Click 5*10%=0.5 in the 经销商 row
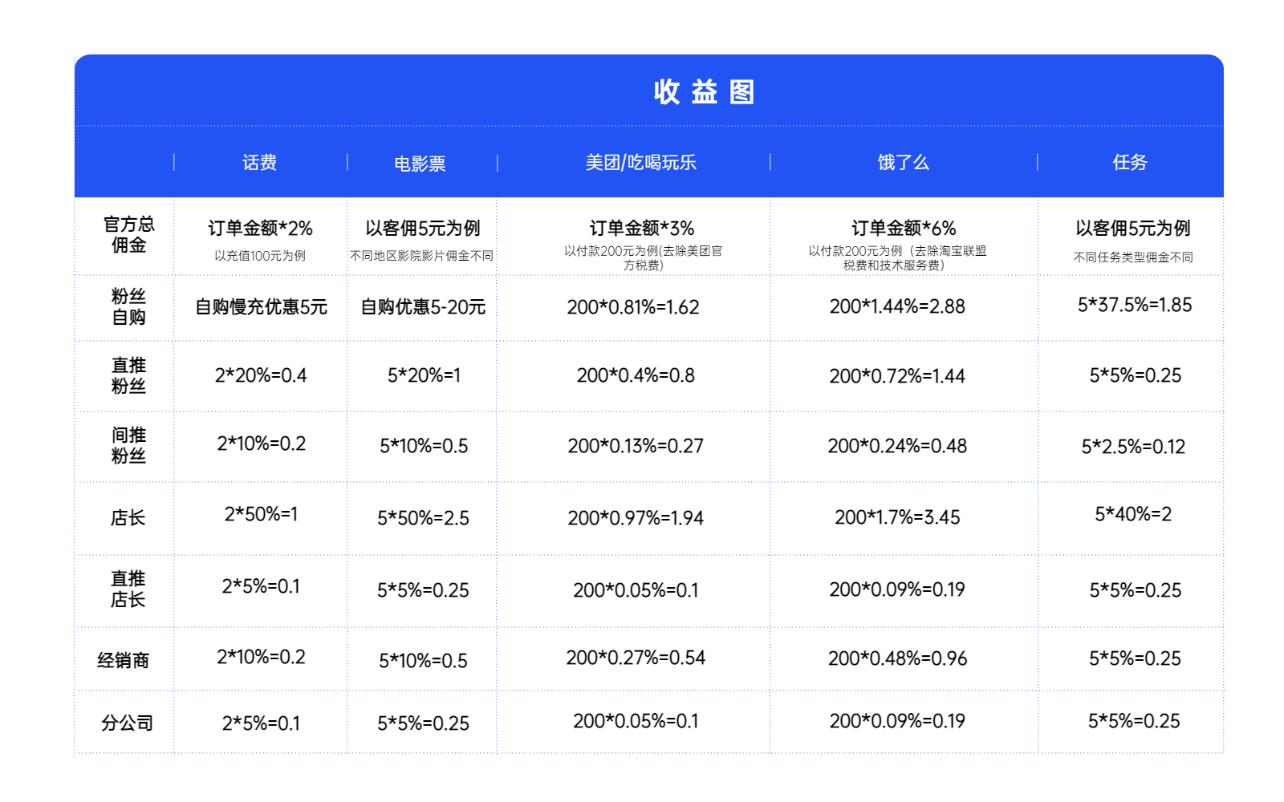The height and width of the screenshot is (802, 1284). (x=424, y=661)
